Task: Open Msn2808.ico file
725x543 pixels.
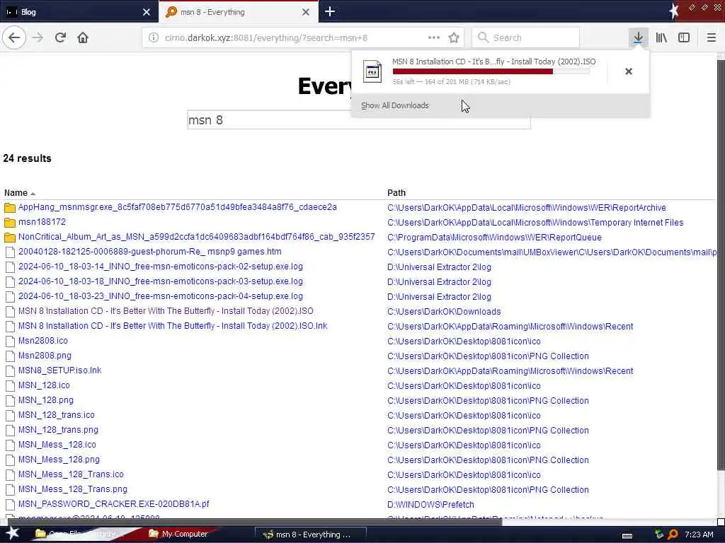Action: [x=43, y=340]
